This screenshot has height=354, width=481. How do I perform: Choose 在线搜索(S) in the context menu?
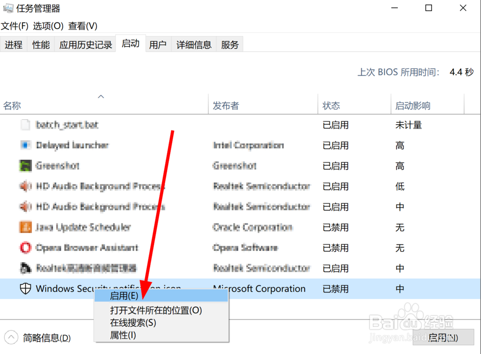(161, 323)
